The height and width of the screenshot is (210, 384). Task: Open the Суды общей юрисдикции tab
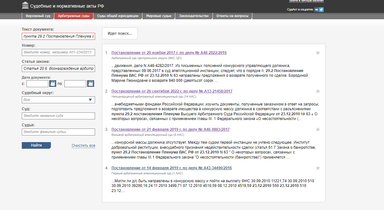point(118,16)
